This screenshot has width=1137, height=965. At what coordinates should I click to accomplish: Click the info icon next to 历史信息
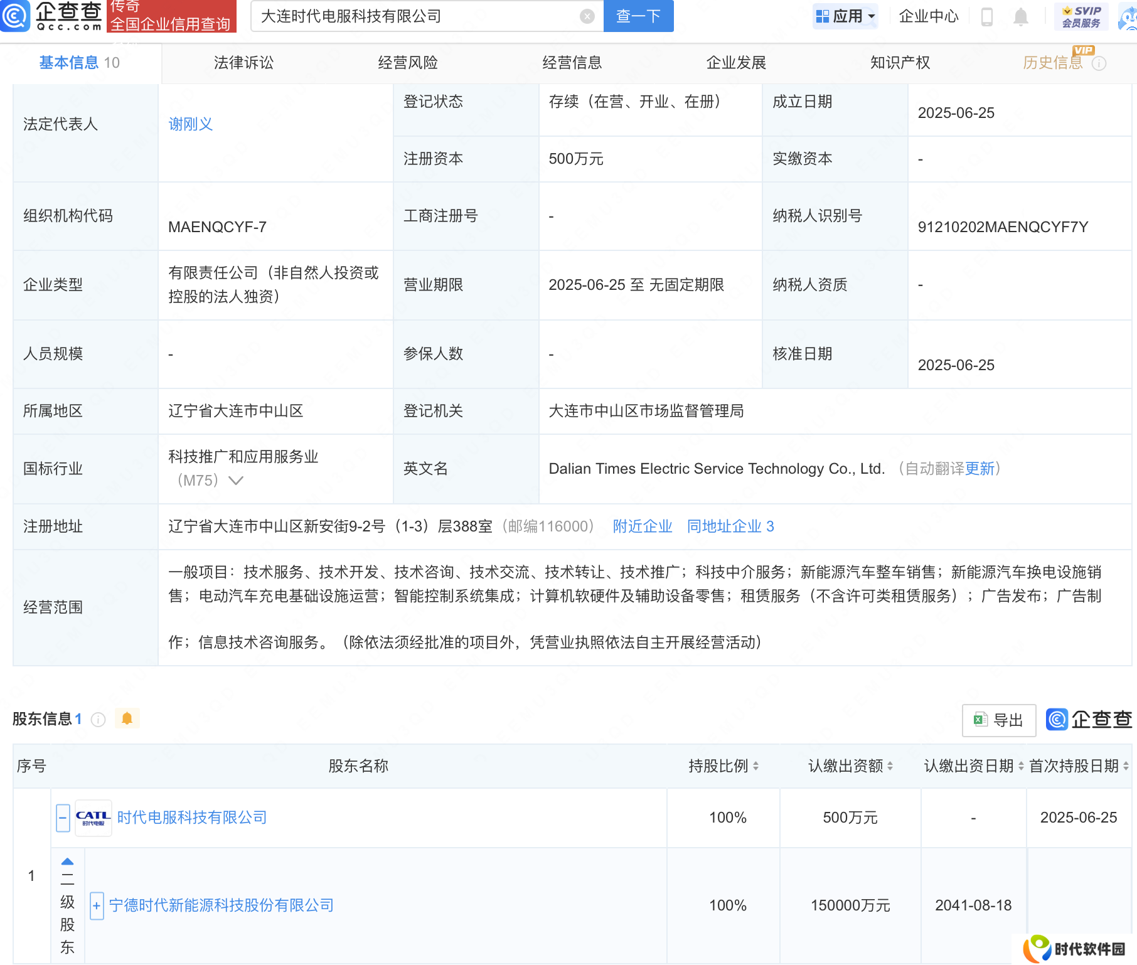point(1099,63)
